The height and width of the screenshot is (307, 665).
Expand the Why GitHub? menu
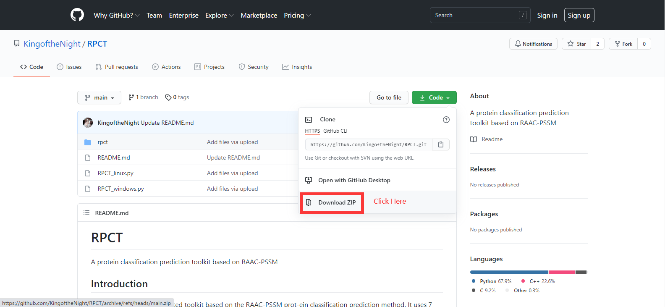[117, 15]
